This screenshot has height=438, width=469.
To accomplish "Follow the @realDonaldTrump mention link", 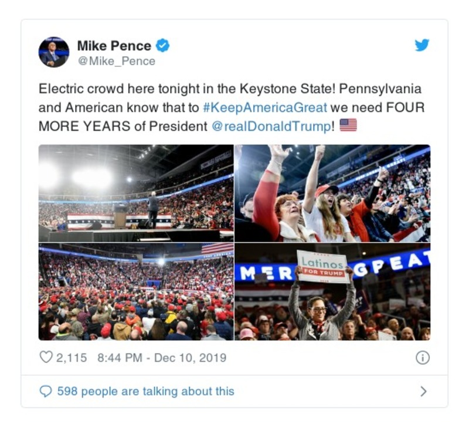I will point(271,126).
